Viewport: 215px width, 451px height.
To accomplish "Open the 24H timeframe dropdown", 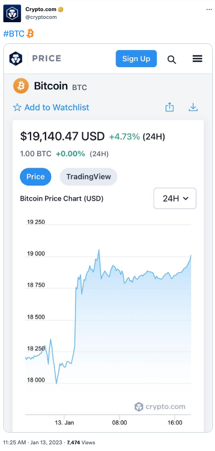I will 175,198.
